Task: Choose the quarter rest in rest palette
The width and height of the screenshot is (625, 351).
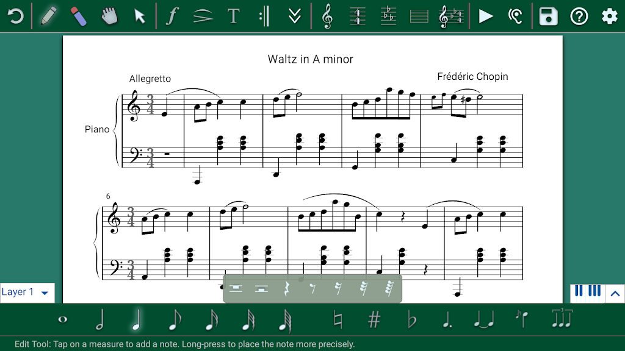Action: point(286,288)
